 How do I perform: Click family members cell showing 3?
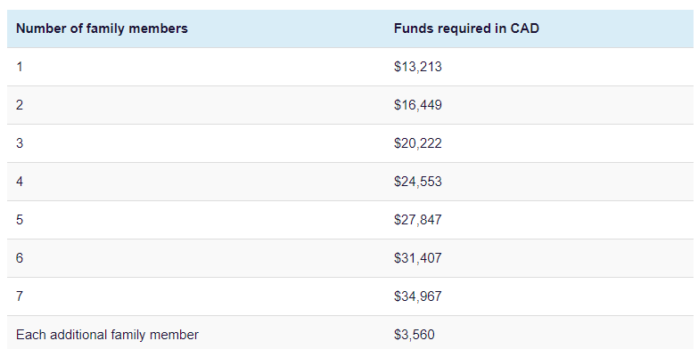point(20,143)
